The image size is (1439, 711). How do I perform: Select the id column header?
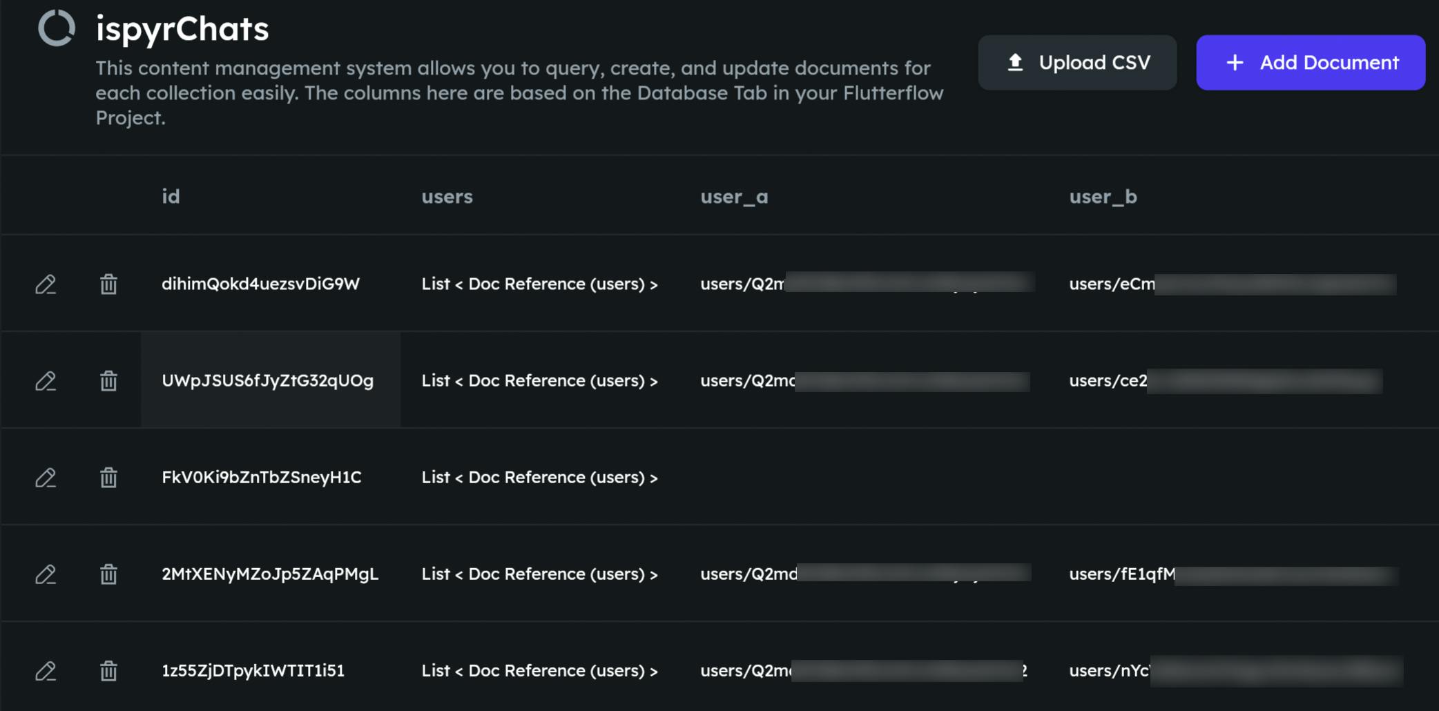pyautogui.click(x=171, y=197)
